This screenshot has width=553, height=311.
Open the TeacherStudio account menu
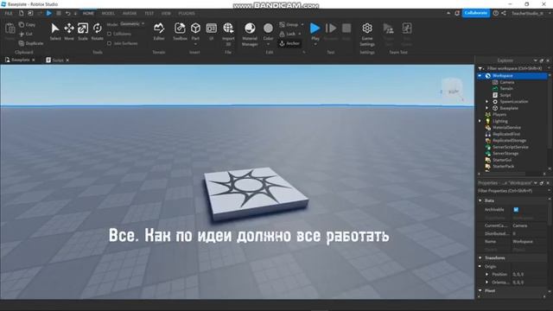click(527, 13)
